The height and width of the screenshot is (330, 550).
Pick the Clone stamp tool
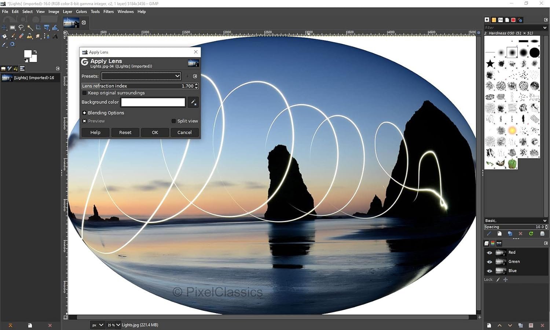click(30, 36)
